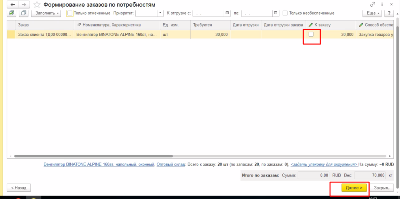The height and width of the screenshot is (199, 400).
Task: Expand the 'Еще' menu
Action: coord(373,13)
